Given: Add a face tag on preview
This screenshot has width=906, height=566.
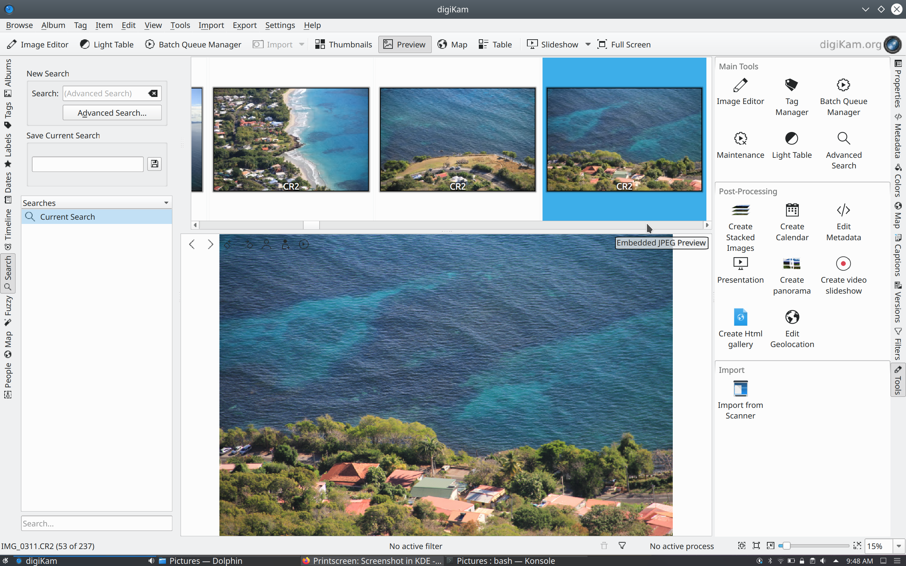Looking at the screenshot, I should click(x=285, y=244).
